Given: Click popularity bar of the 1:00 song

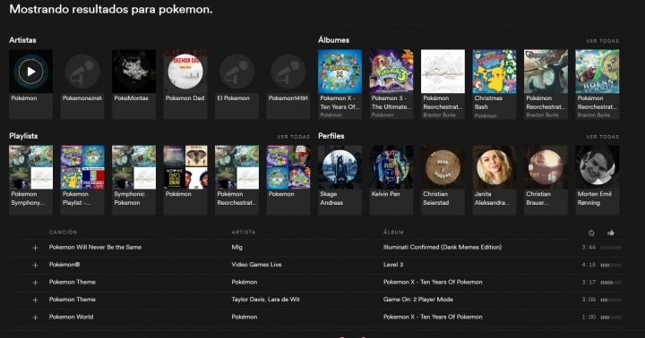Looking at the screenshot, I should 611,317.
